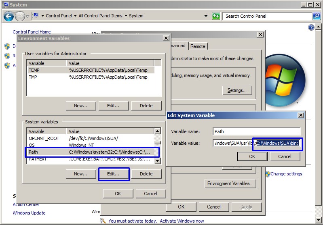Click the Variable name input field
323x225 pixels.
[x=256, y=131]
